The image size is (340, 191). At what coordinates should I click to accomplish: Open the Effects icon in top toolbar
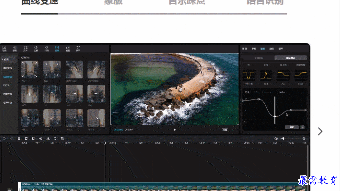coord(46,48)
